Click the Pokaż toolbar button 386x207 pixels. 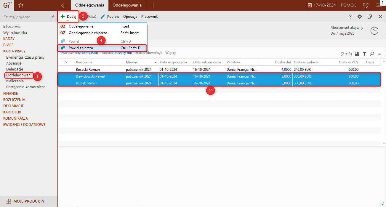pyautogui.click(x=92, y=17)
